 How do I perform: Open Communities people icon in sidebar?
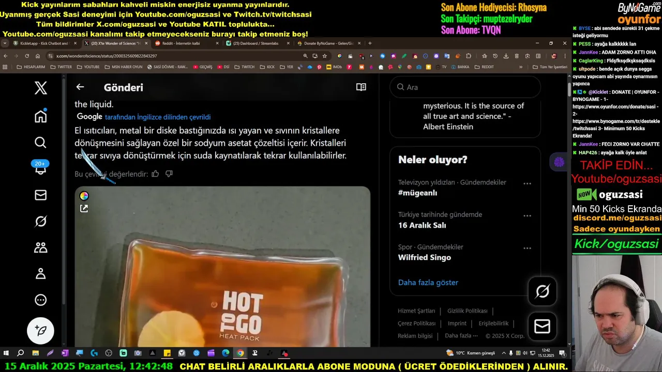click(40, 247)
